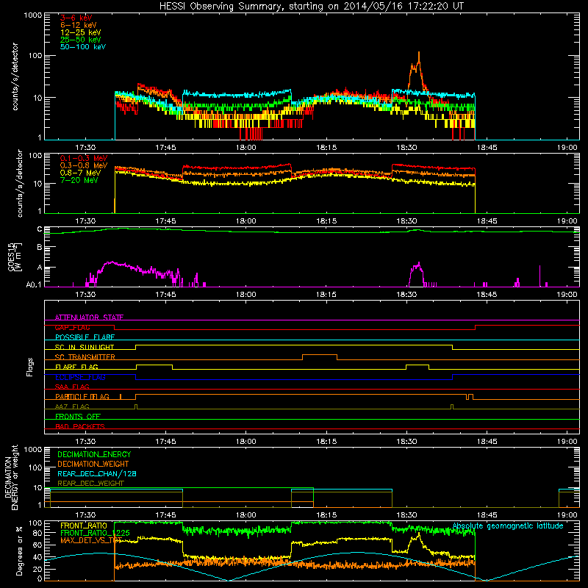Click the front ratio yellow bump near 18:32
This screenshot has height=588, width=588.
tap(416, 542)
